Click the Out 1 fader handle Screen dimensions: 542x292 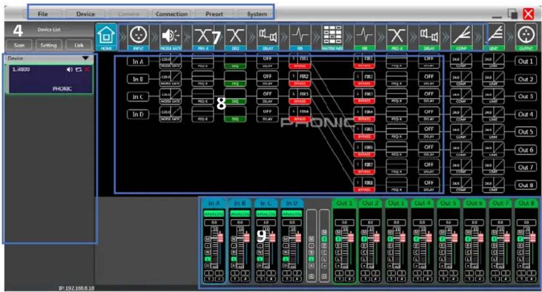(x=351, y=238)
